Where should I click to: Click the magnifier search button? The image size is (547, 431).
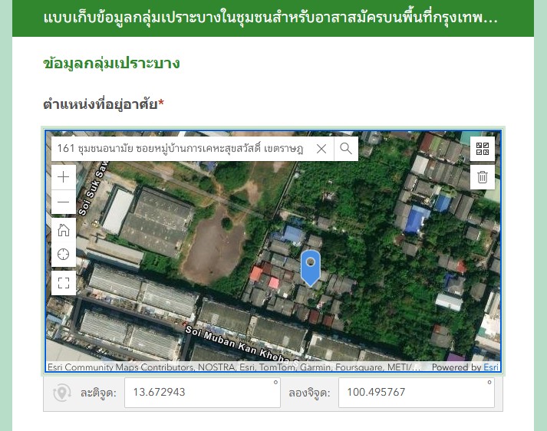[x=346, y=149]
